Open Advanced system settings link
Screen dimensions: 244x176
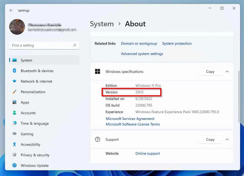(x=142, y=54)
